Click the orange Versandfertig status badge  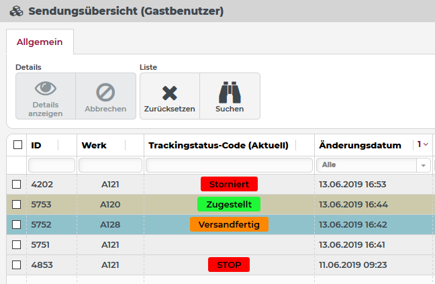pos(229,224)
